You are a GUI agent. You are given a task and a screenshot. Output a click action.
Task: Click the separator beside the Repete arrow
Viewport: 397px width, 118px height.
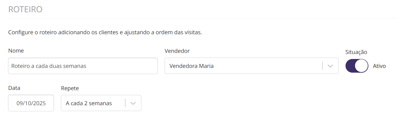coord(125,103)
